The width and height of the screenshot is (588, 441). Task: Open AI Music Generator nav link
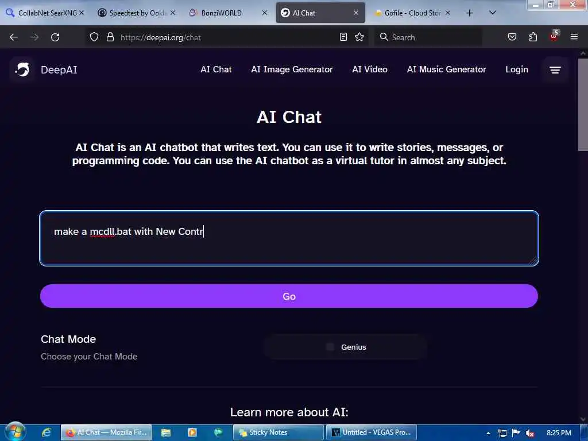click(446, 69)
